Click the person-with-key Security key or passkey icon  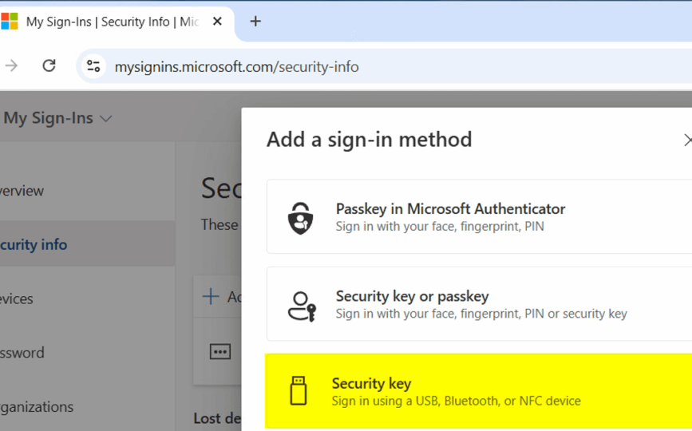[301, 305]
